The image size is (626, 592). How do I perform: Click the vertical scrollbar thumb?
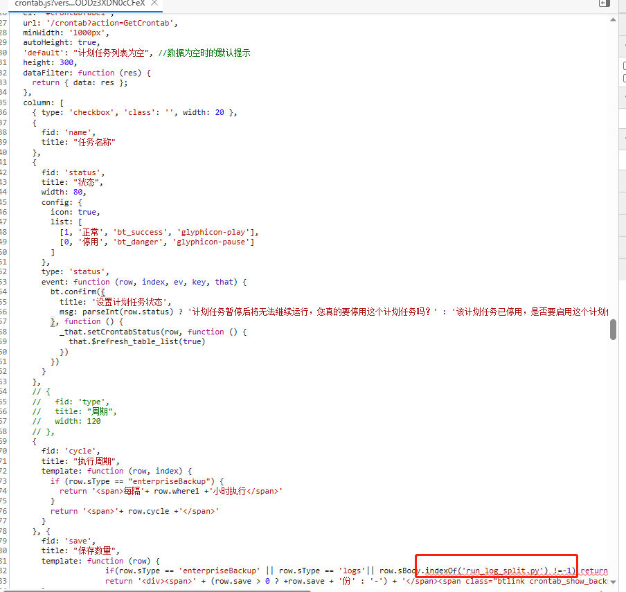613,330
